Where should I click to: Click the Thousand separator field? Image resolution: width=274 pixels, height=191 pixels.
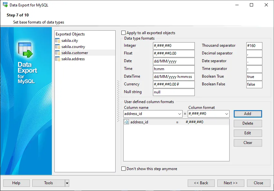254,46
